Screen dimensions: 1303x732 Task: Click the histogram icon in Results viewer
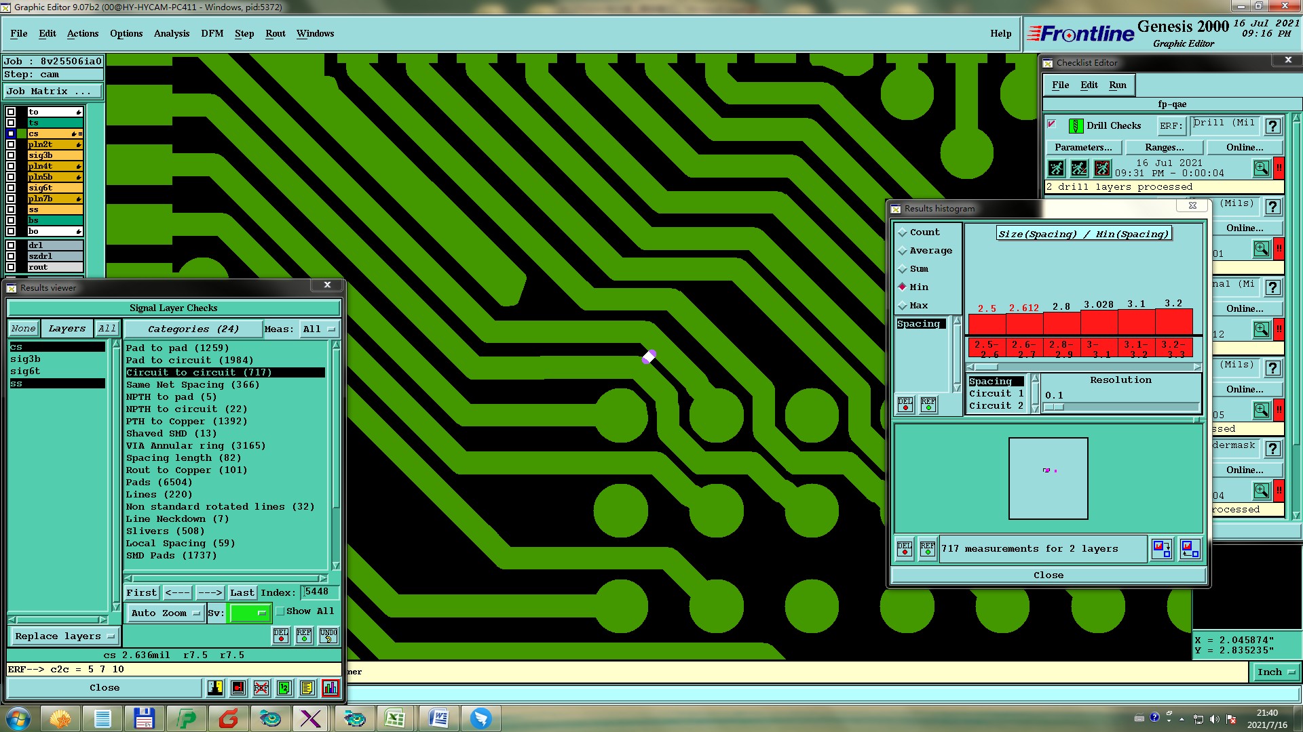331,688
